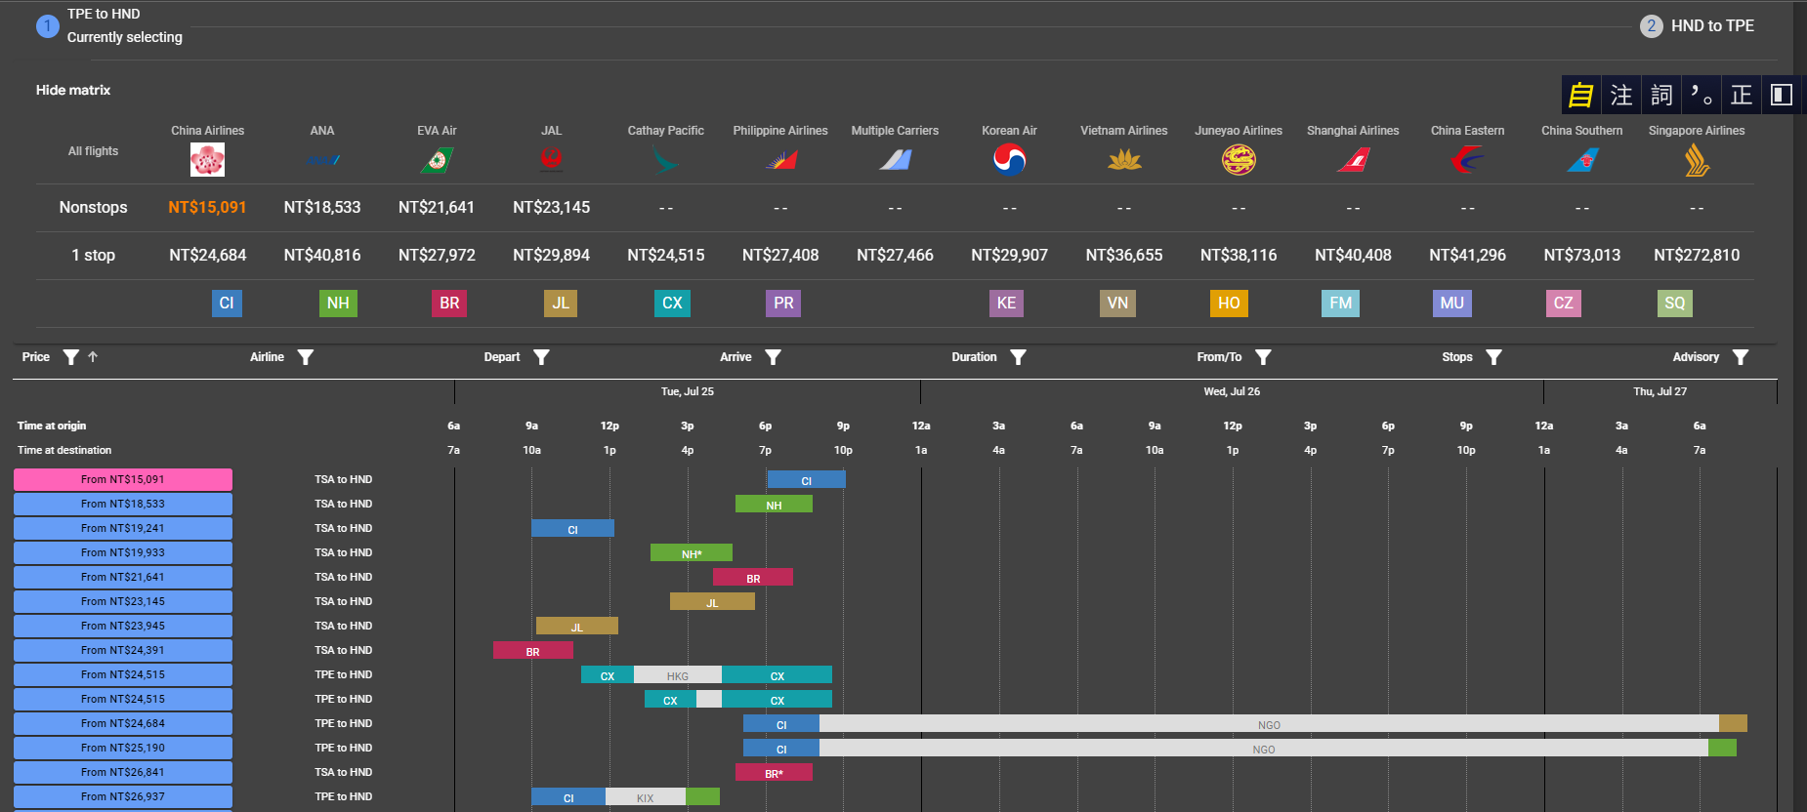Open the Depart filter dropdown
The height and width of the screenshot is (812, 1807).
pos(541,357)
